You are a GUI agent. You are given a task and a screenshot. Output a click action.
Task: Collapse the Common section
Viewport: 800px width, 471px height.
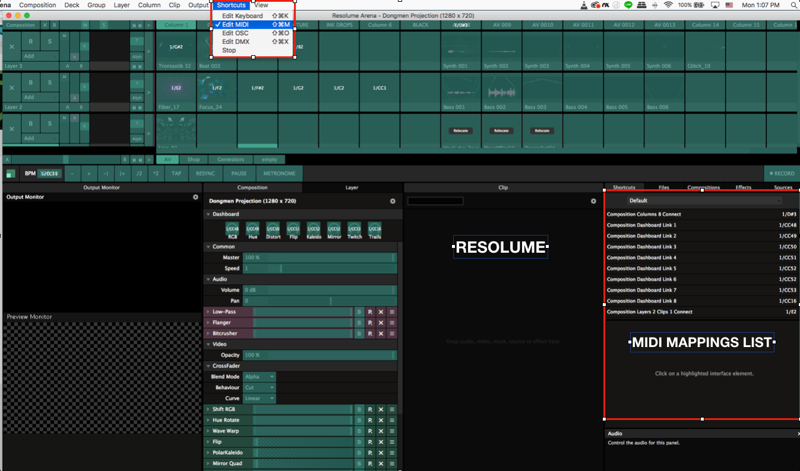(x=208, y=247)
